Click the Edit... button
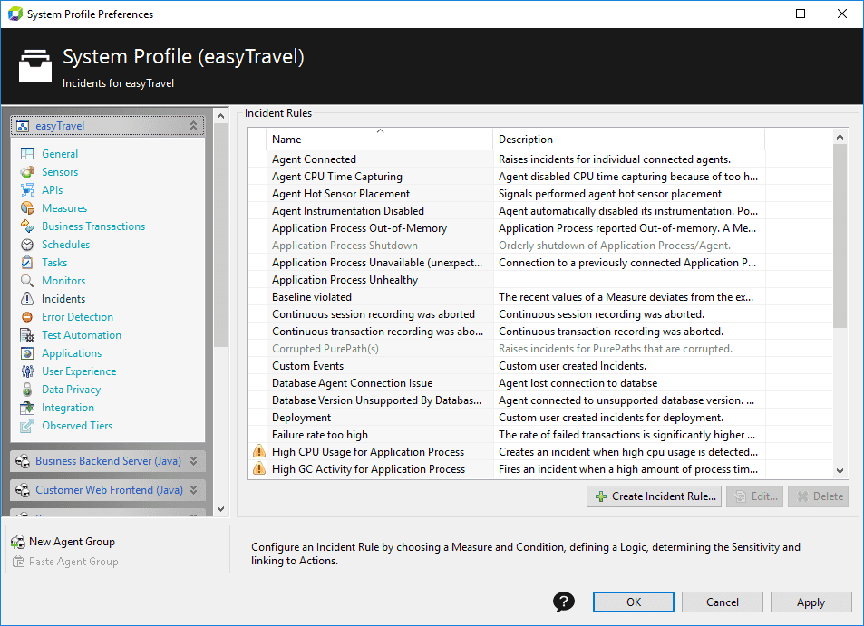Image resolution: width=864 pixels, height=626 pixels. coord(754,496)
